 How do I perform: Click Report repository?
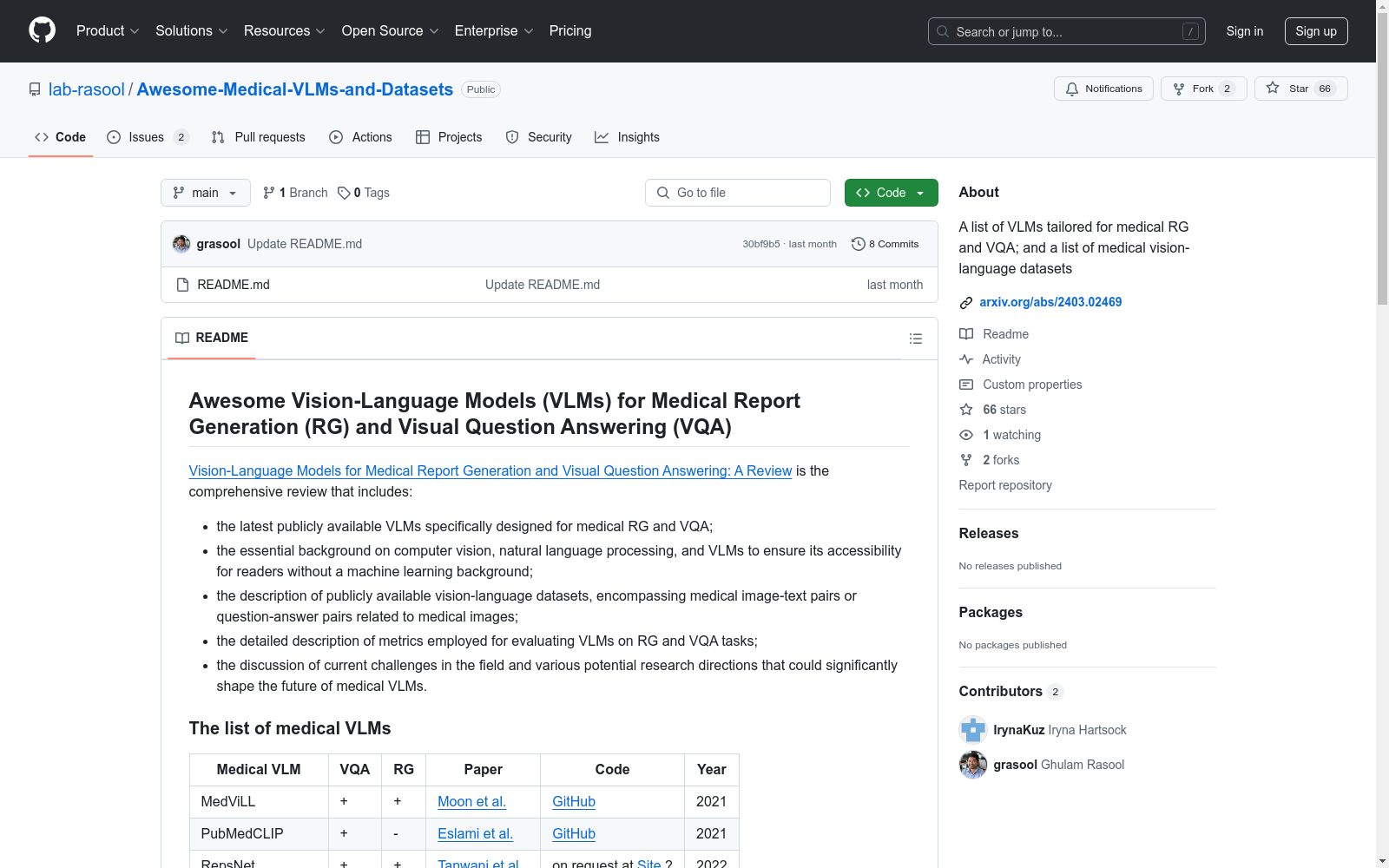tap(1005, 485)
